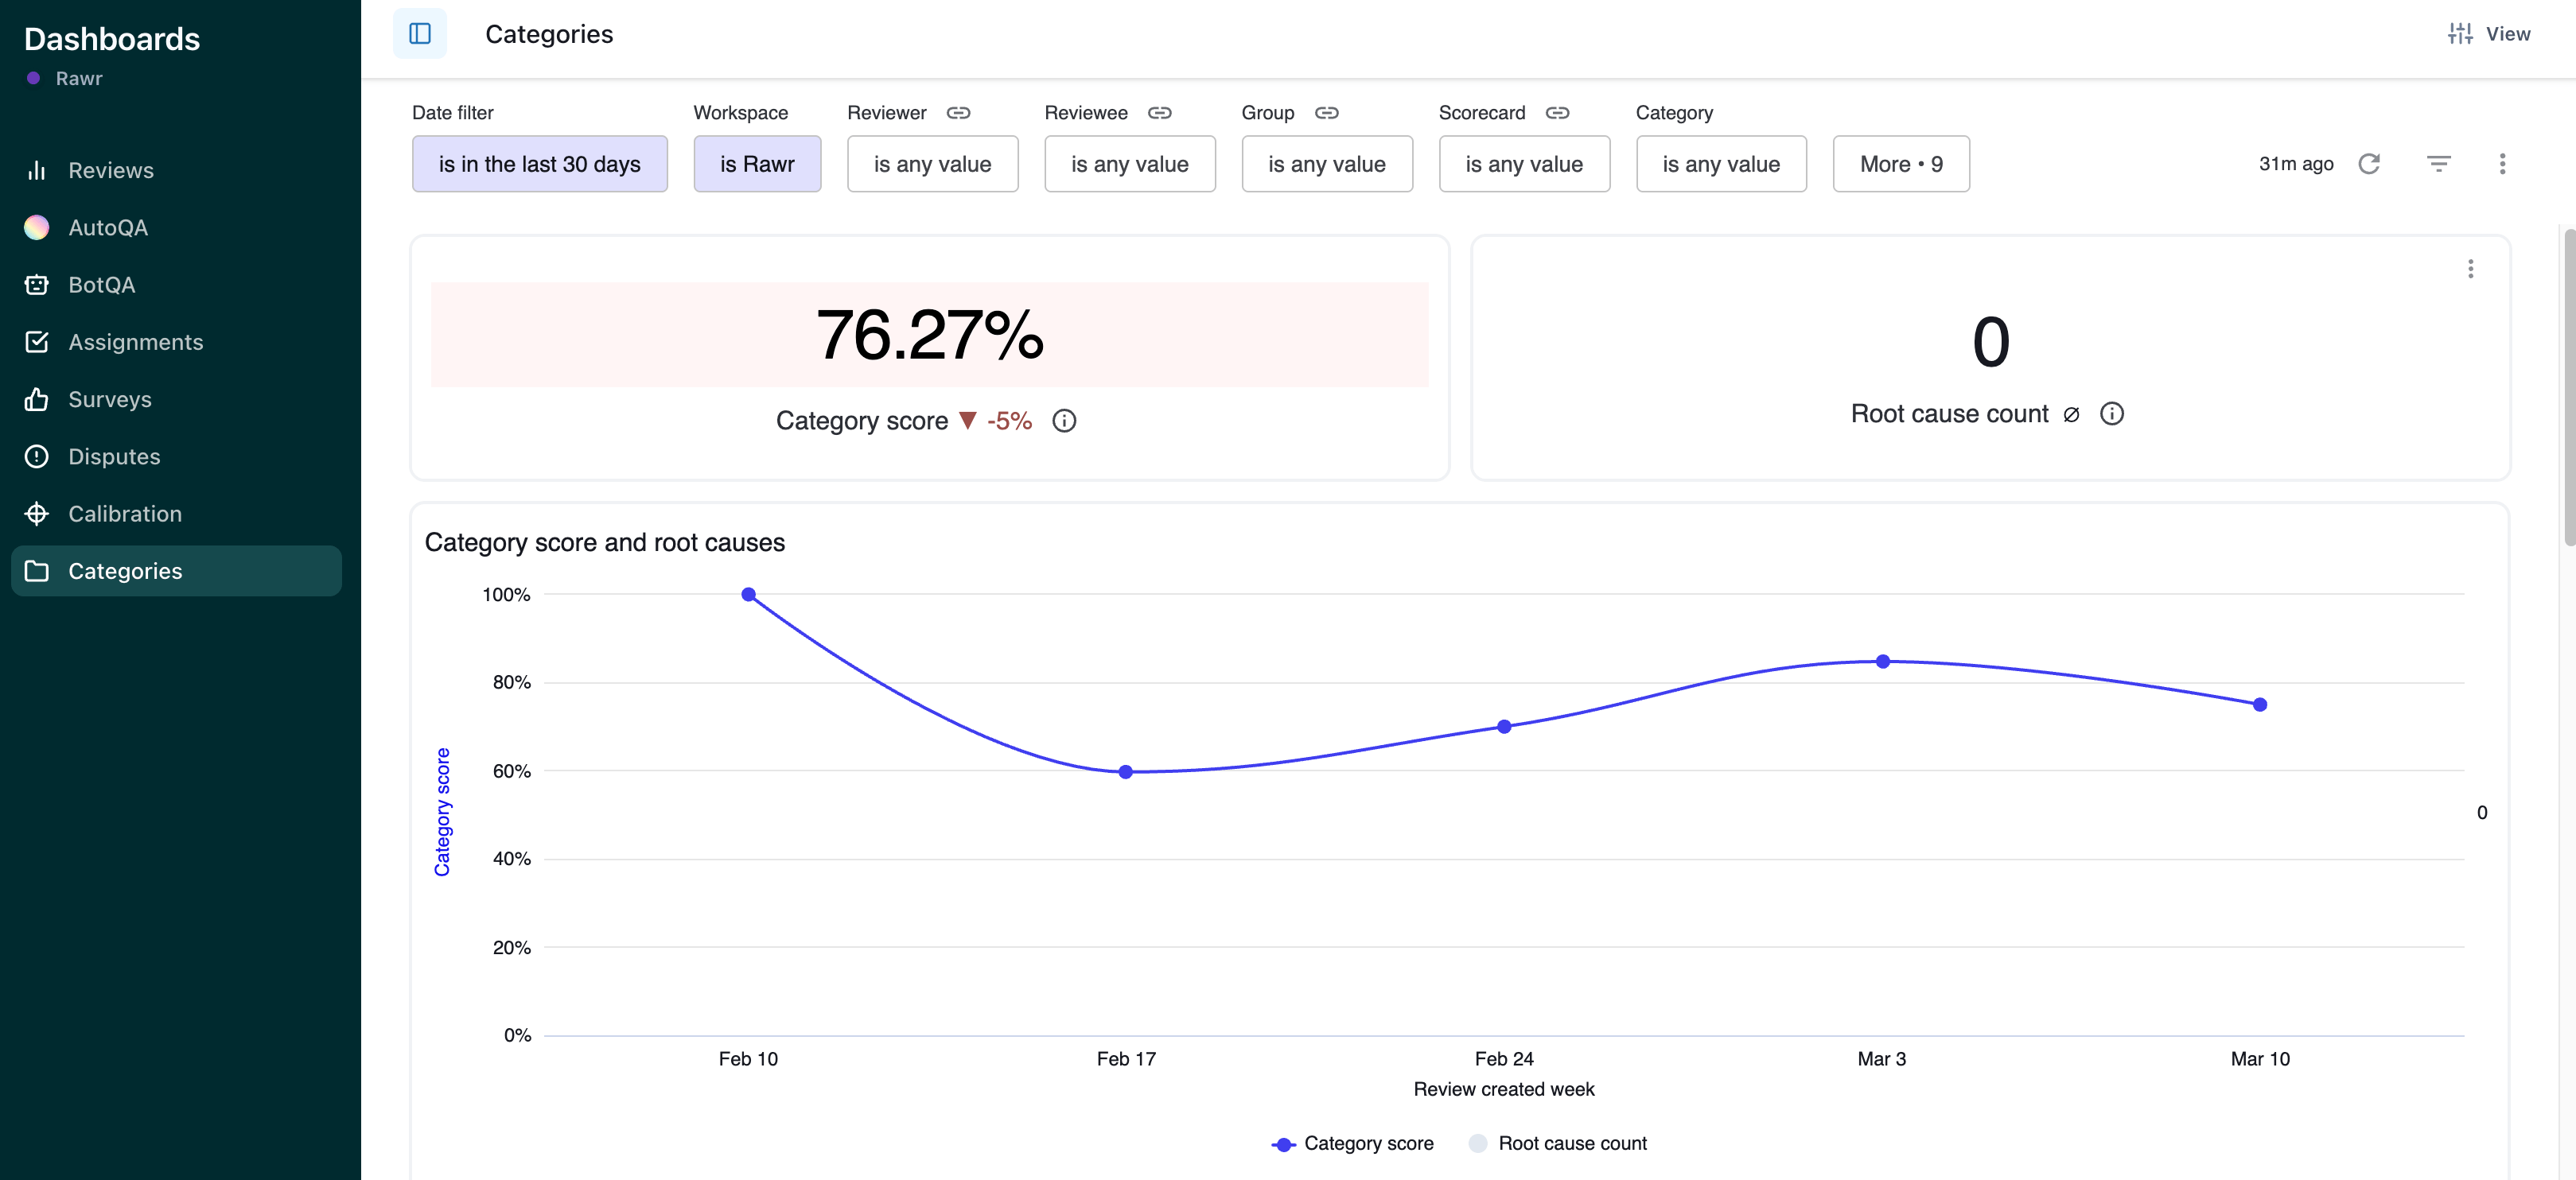Expand the More • 9 filters

coord(1900,164)
